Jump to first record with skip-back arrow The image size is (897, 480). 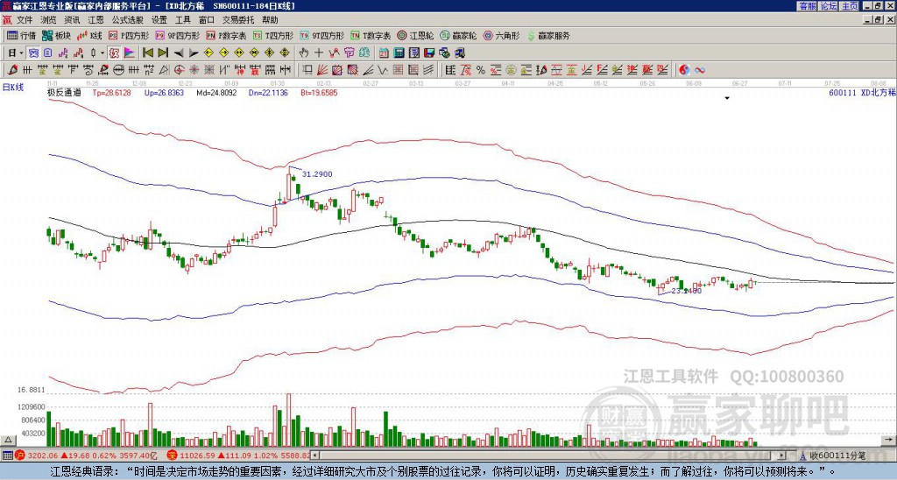tap(146, 53)
